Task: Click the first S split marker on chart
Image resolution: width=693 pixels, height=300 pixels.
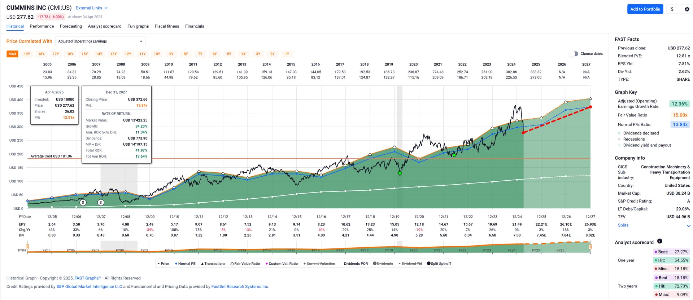Action: point(83,203)
